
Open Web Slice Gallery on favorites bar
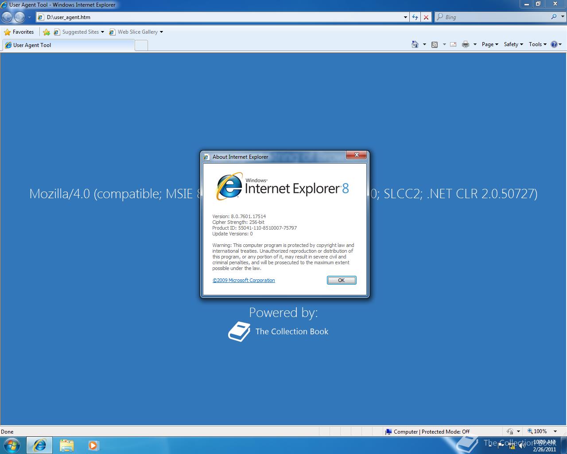click(136, 32)
